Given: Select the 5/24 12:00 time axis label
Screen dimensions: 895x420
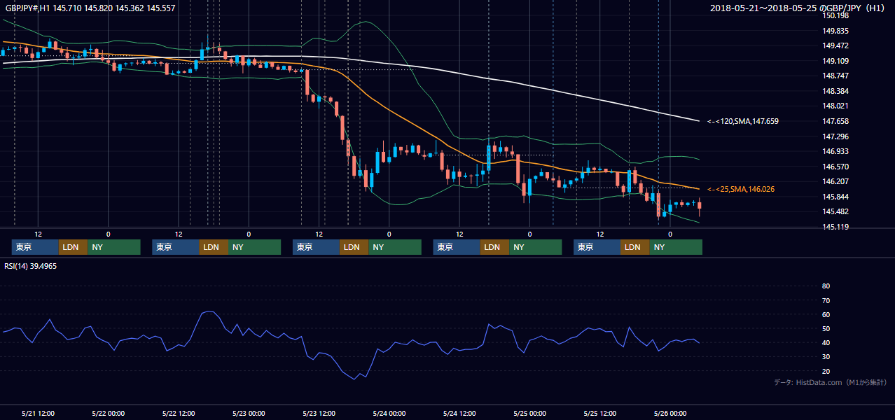Looking at the screenshot, I should tap(459, 414).
